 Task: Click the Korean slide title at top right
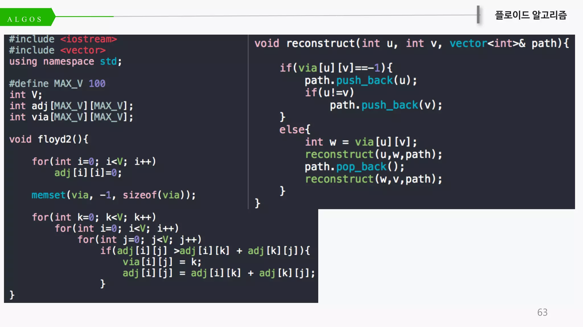(531, 15)
